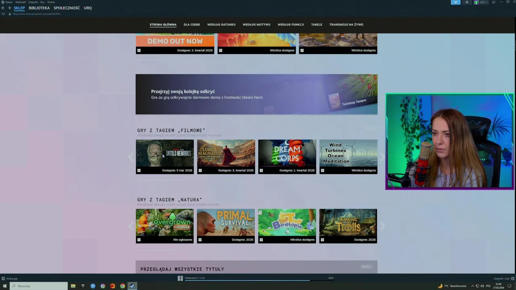Open the Among the Trolls thumbnail
The width and height of the screenshot is (516, 290).
click(348, 223)
